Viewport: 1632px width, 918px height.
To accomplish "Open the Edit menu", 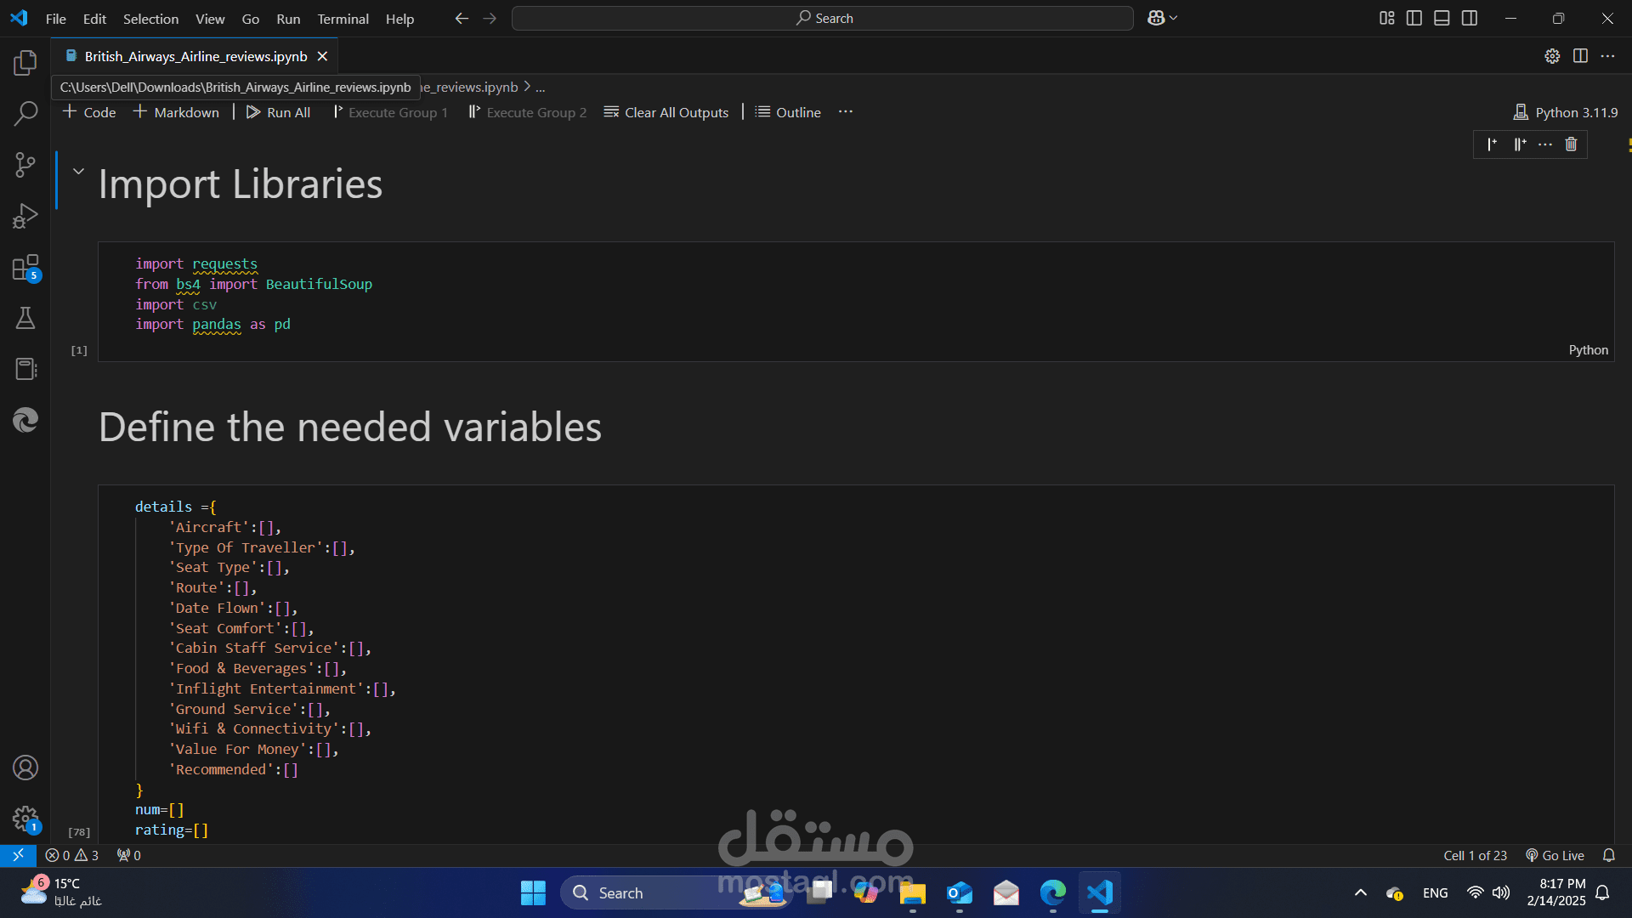I will click(x=94, y=18).
